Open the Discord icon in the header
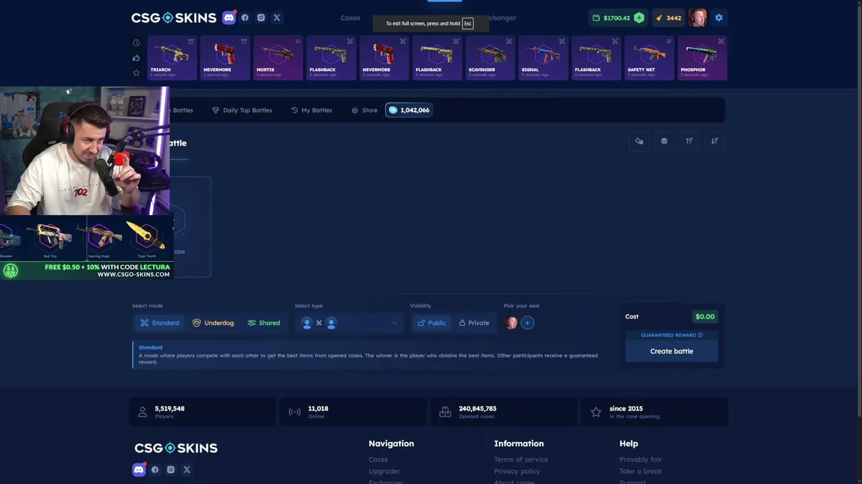Viewport: 862px width, 484px height. click(x=229, y=18)
